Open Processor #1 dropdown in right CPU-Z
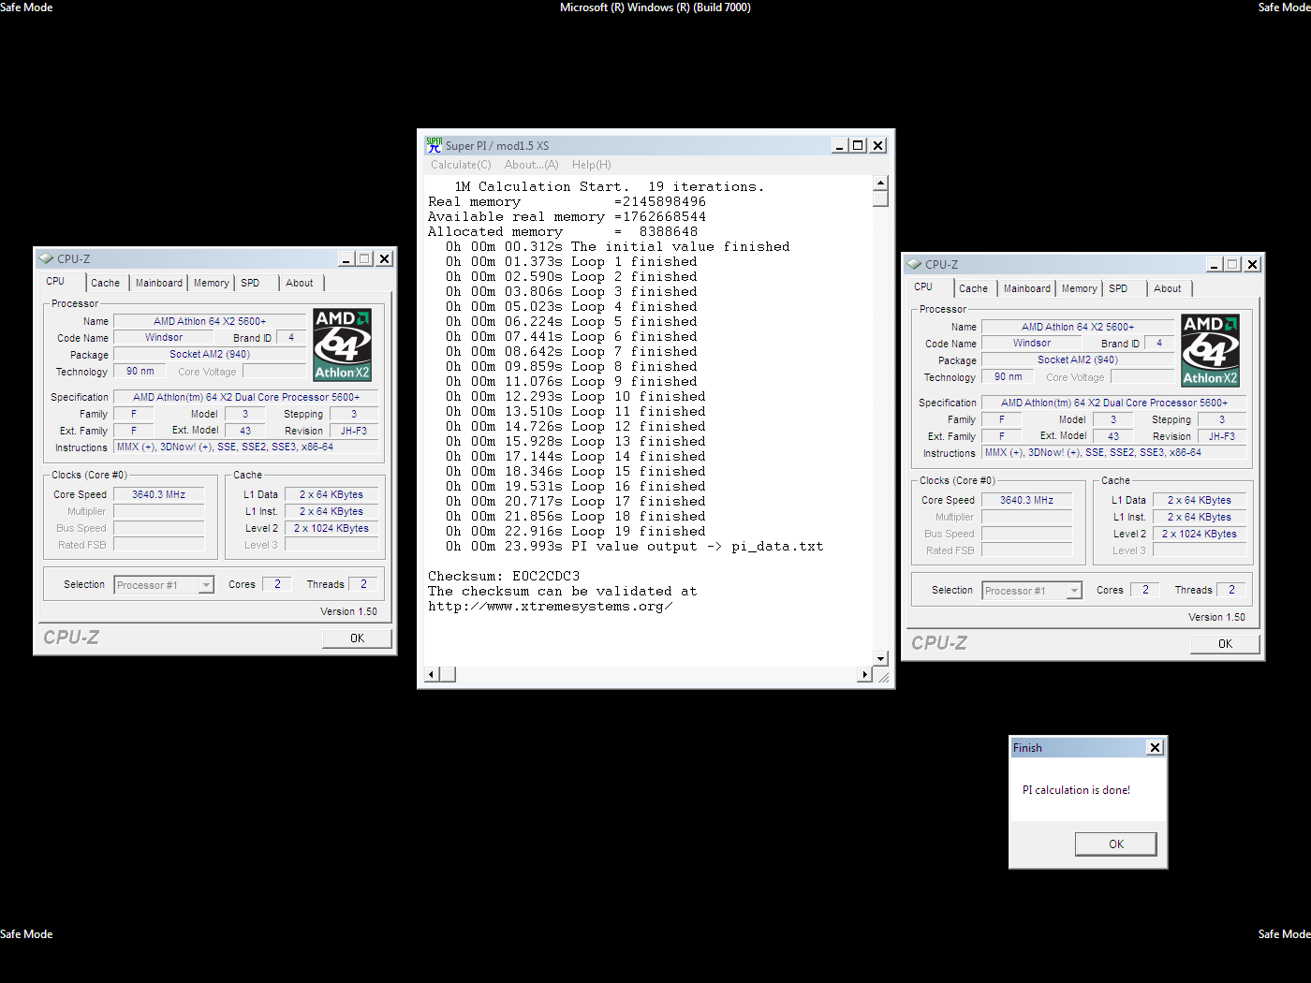The width and height of the screenshot is (1311, 983). pyautogui.click(x=1032, y=591)
